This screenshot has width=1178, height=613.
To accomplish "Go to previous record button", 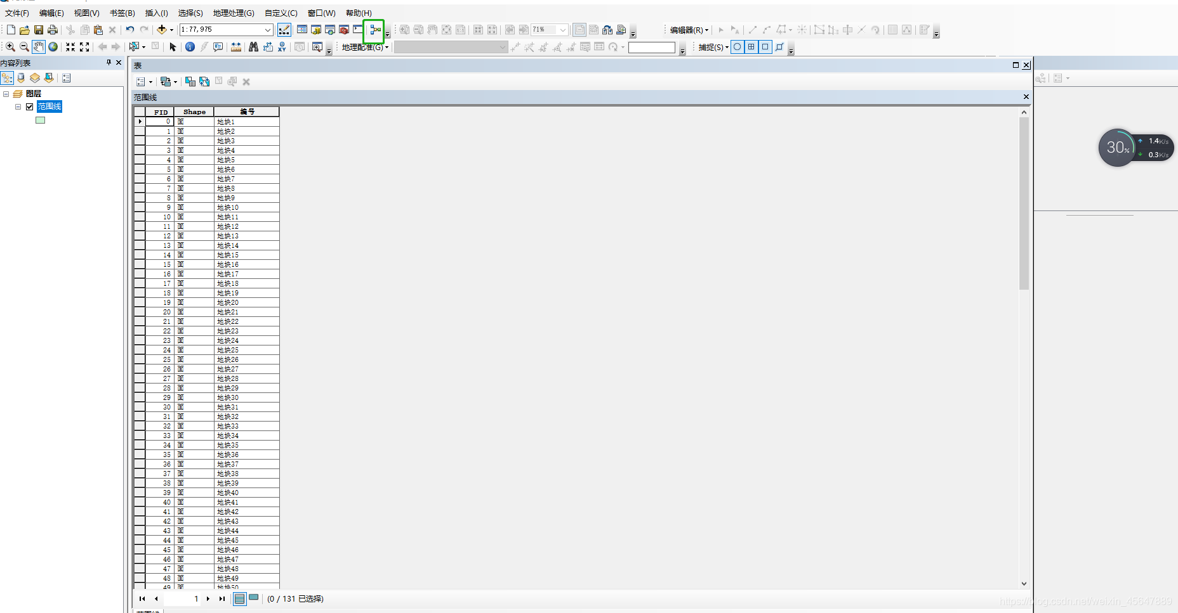I will pos(156,598).
